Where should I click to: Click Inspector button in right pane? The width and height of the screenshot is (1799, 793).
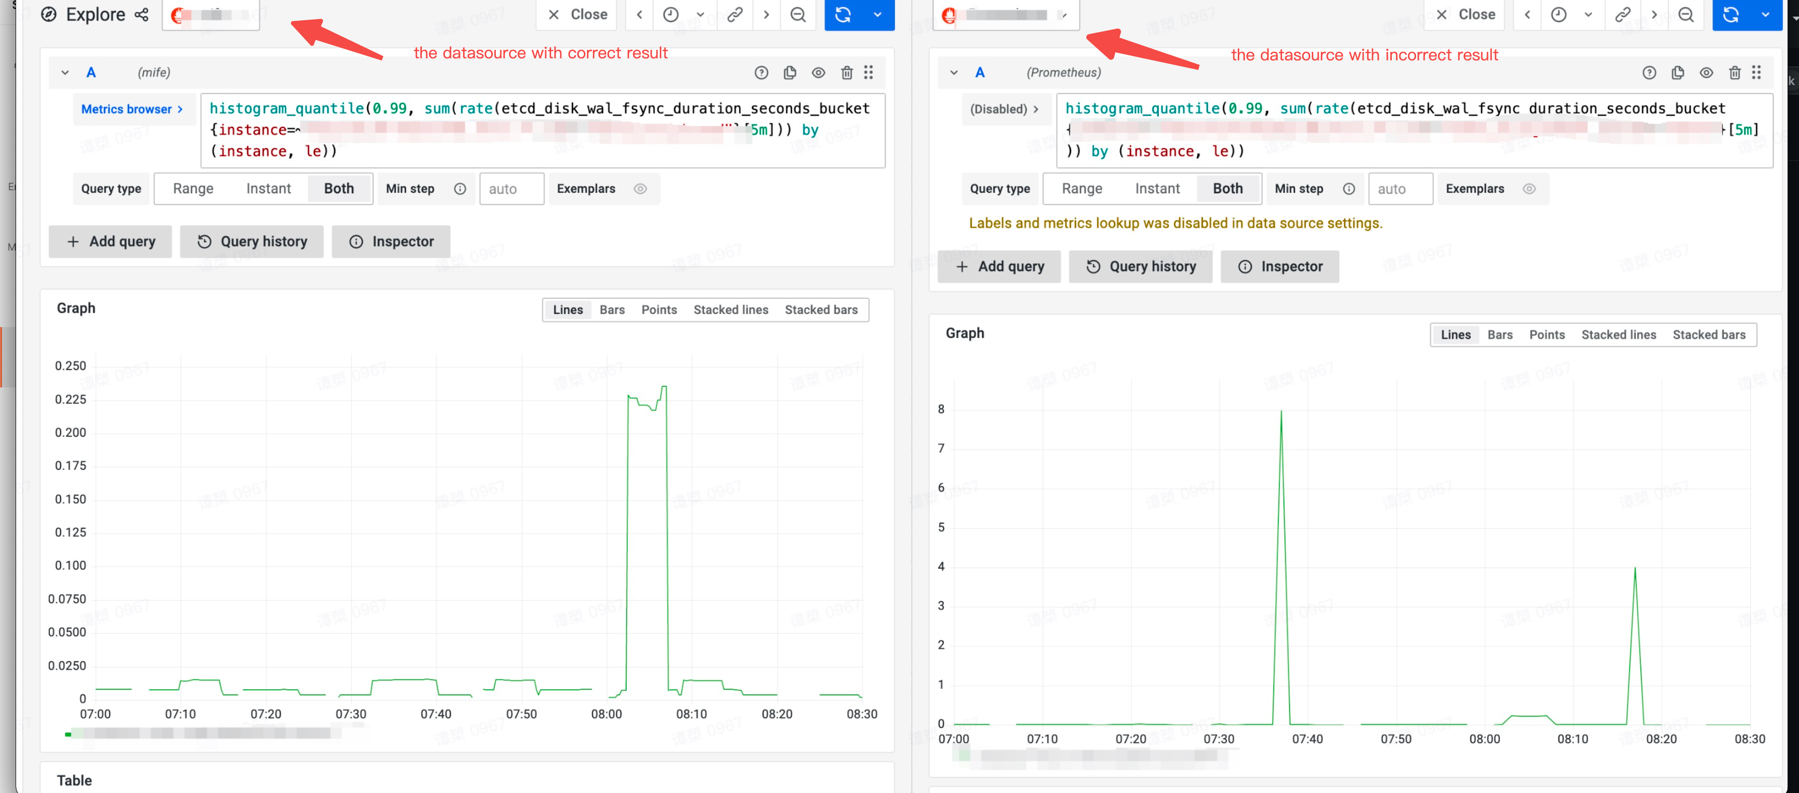[1280, 267]
